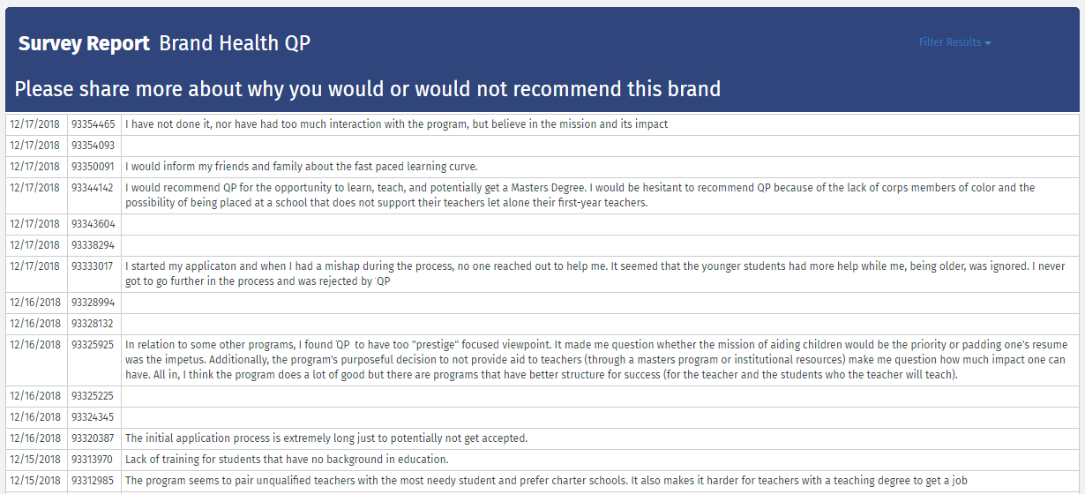Click the Brand Health QP heading

pos(235,44)
